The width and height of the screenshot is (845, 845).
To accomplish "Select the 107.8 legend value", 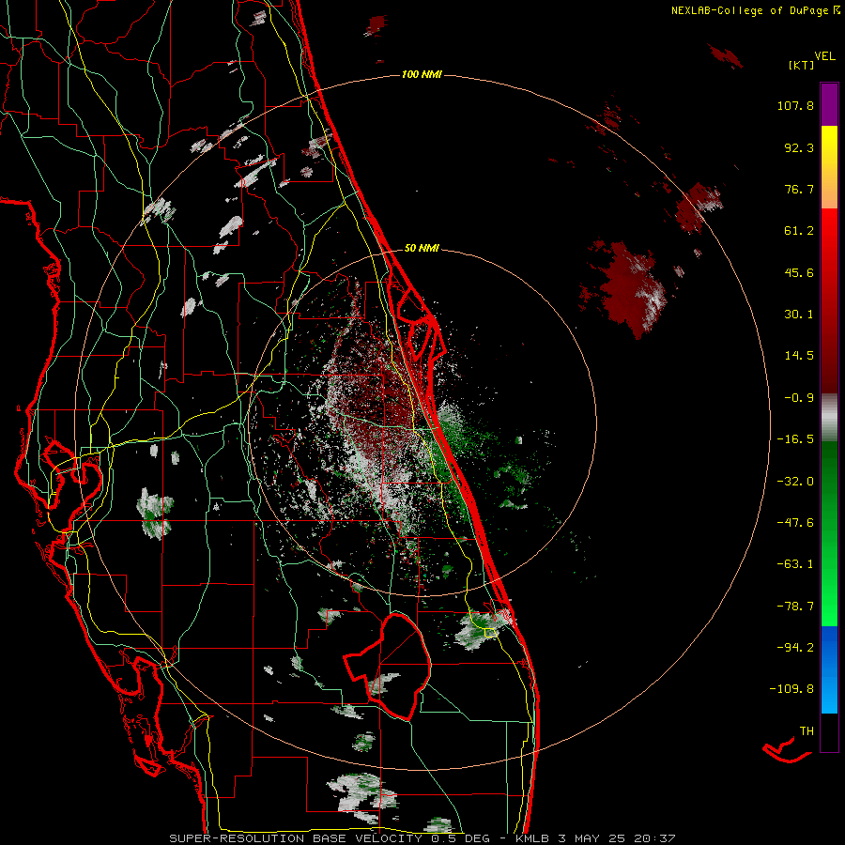I will (795, 105).
